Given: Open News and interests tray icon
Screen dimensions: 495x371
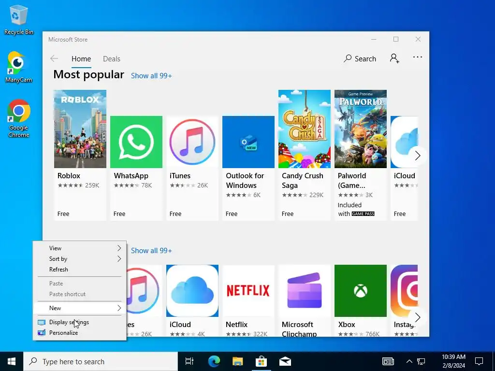Looking at the screenshot, I should (388, 361).
